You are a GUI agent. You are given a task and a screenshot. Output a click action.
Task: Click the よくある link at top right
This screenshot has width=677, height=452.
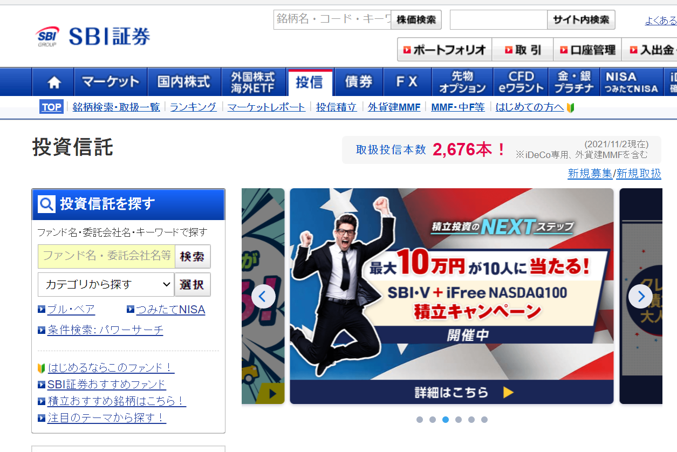[x=661, y=21]
